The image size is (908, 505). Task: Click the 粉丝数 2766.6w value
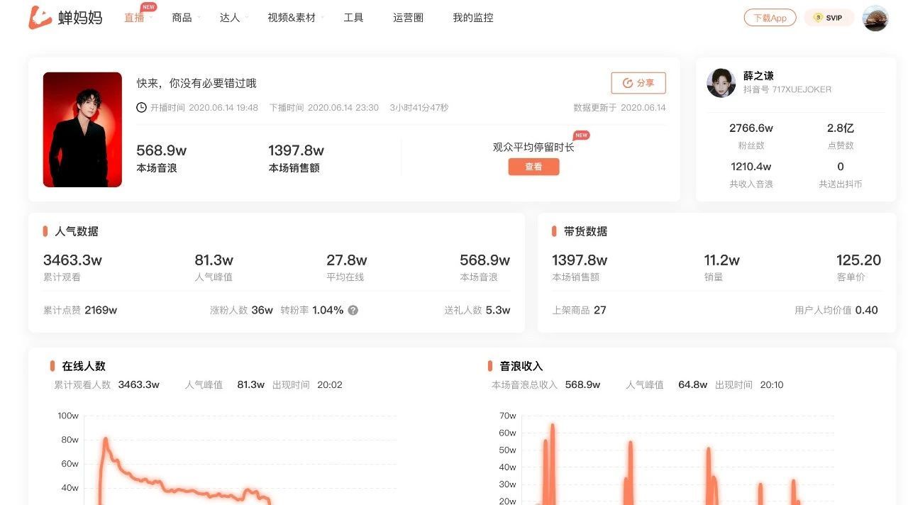(x=751, y=128)
